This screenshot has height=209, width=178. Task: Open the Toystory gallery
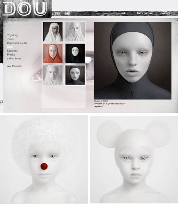12,35
